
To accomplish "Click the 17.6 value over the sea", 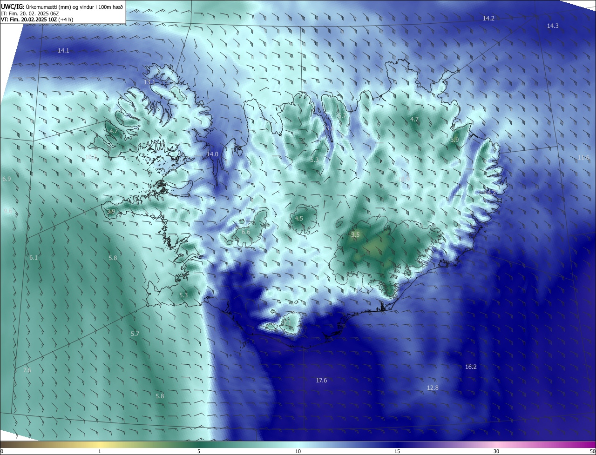I will (x=321, y=381).
